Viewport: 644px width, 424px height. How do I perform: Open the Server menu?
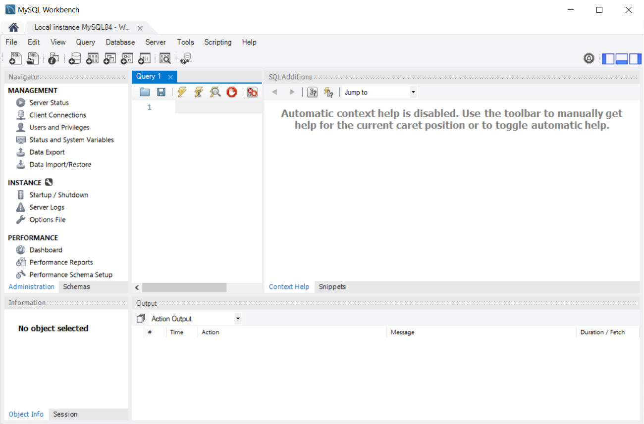[x=156, y=42]
